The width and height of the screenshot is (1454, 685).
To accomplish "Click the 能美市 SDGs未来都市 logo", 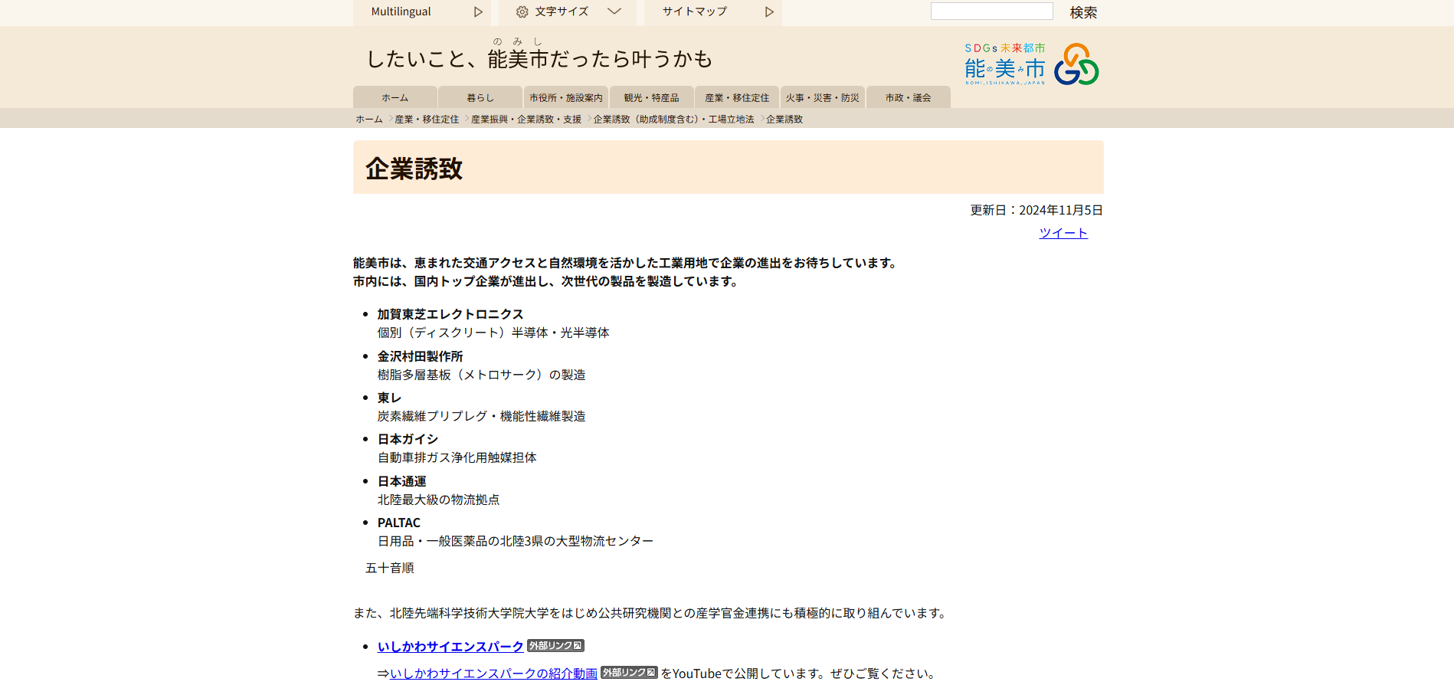I will tap(1032, 64).
